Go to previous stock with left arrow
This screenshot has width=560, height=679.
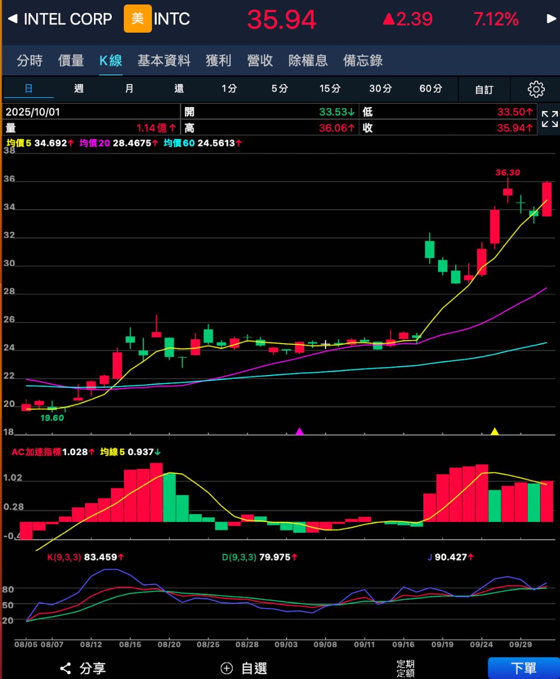(12, 19)
